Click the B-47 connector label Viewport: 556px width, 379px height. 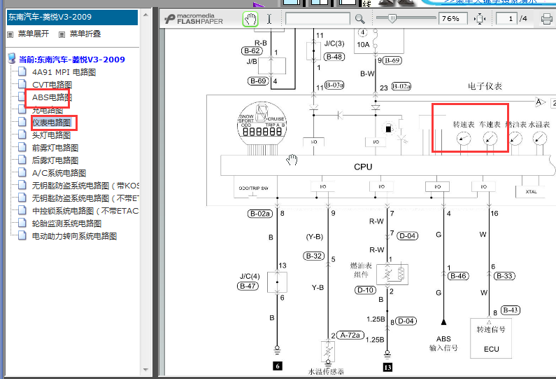pyautogui.click(x=248, y=286)
